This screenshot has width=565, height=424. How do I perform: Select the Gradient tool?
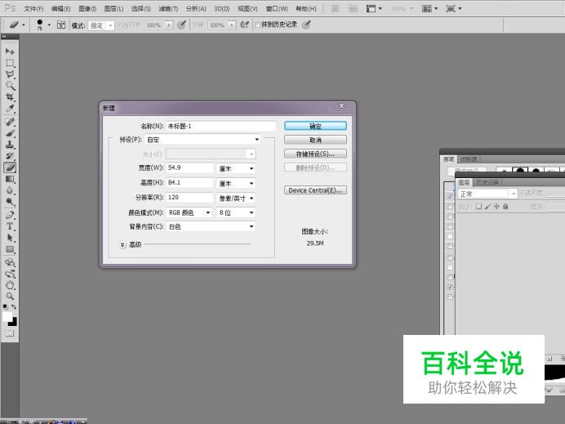point(10,179)
